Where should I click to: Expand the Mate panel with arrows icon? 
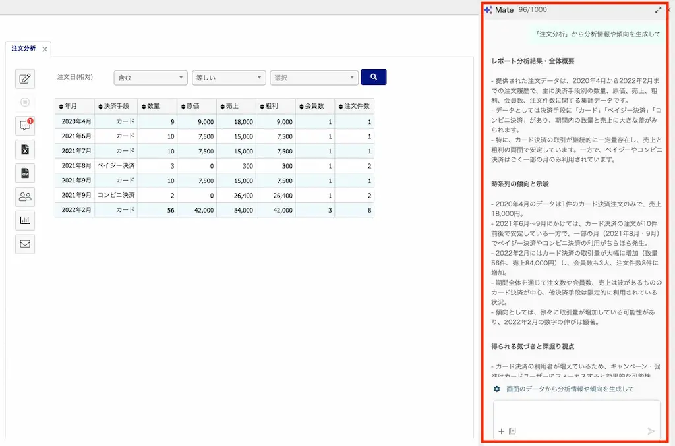[x=658, y=9]
